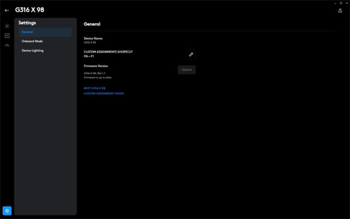Click the Firmware Version label
Screen dimensions: 350x219
click(x=96, y=66)
